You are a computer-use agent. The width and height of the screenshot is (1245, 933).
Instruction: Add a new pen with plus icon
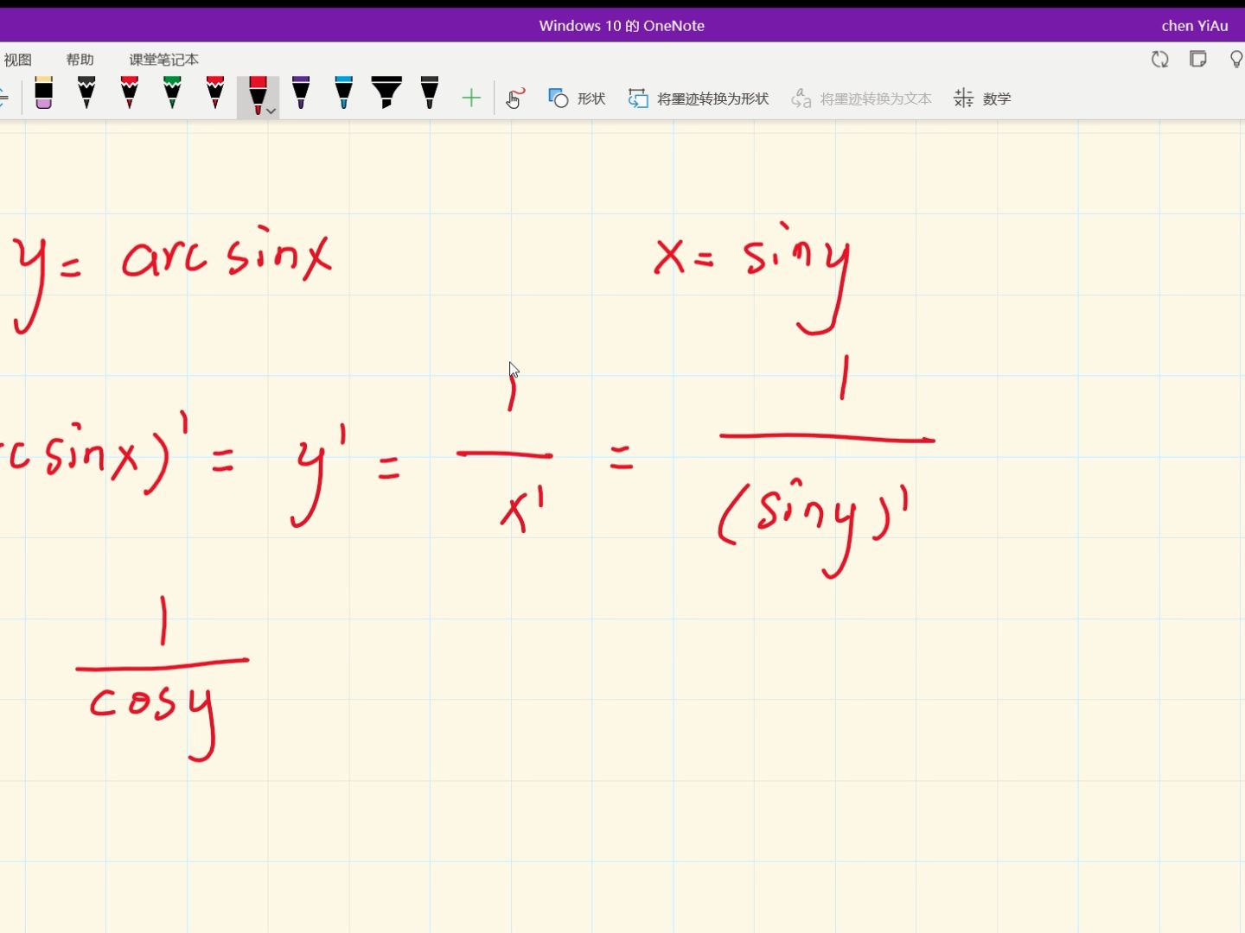click(x=471, y=98)
